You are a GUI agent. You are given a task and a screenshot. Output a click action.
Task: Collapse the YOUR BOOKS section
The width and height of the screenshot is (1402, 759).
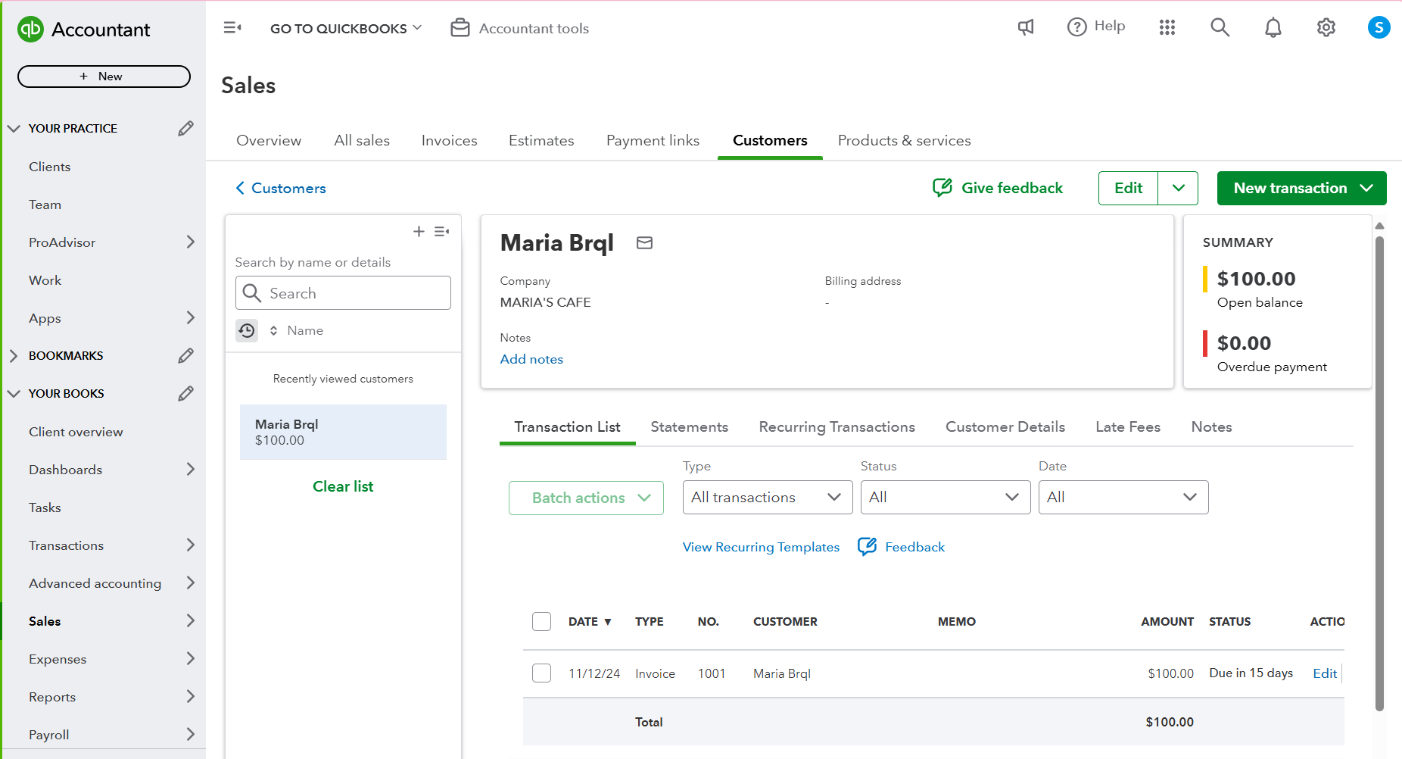tap(14, 393)
